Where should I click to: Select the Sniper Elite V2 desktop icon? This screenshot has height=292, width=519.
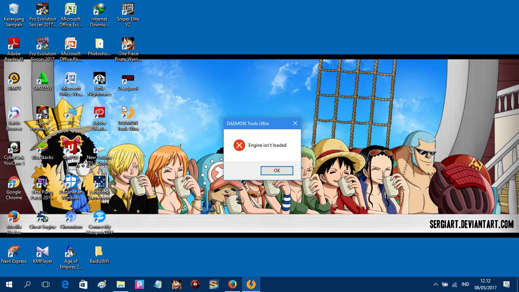(x=128, y=15)
